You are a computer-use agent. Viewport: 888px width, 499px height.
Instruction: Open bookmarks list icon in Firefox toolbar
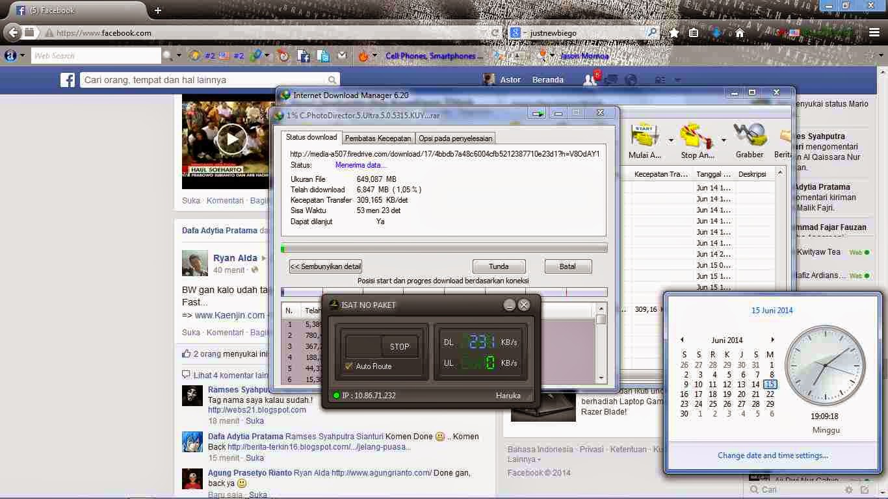tap(694, 32)
